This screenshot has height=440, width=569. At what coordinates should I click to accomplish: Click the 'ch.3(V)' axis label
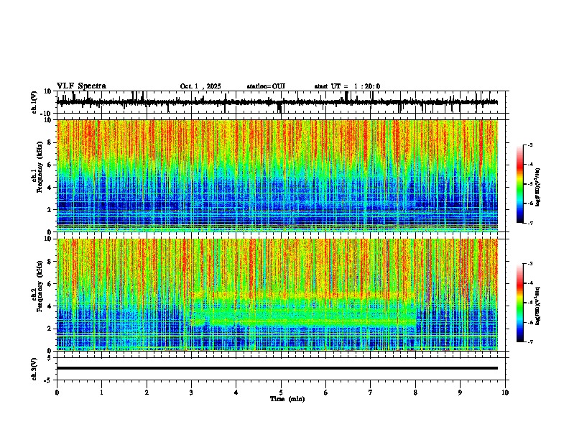pos(34,369)
